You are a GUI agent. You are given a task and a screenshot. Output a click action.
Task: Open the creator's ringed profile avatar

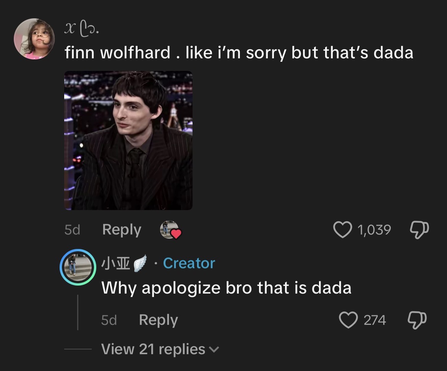(78, 267)
